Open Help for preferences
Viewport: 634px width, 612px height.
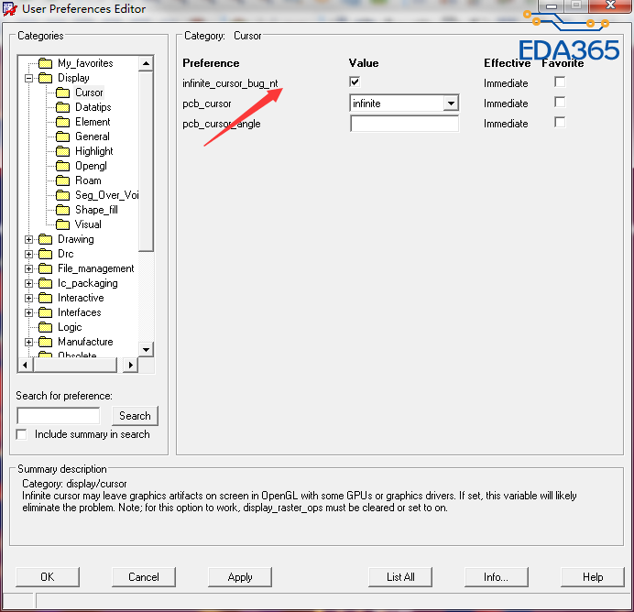pos(593,577)
